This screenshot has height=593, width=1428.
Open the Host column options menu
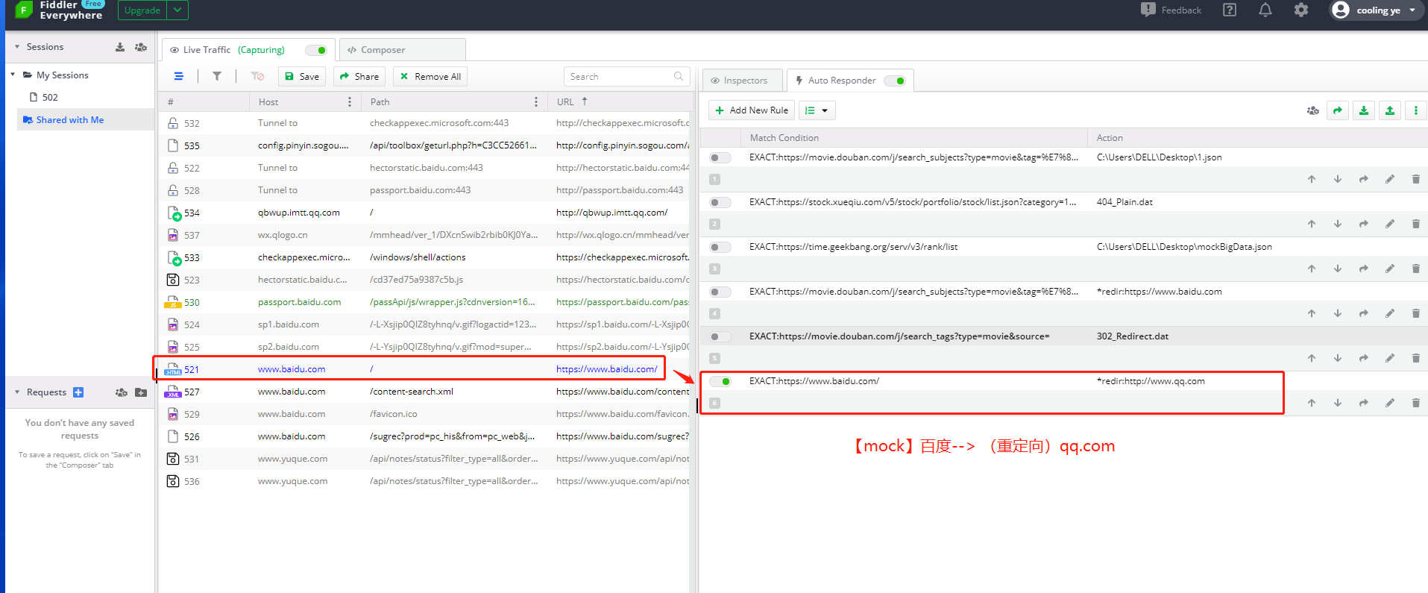pyautogui.click(x=350, y=102)
